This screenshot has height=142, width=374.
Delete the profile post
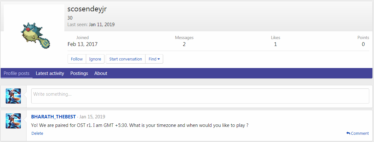pyautogui.click(x=37, y=133)
